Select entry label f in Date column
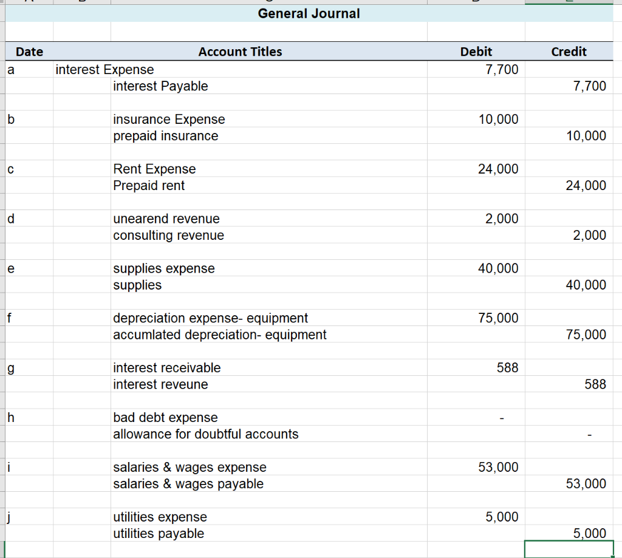This screenshot has height=558, width=622. click(x=29, y=318)
